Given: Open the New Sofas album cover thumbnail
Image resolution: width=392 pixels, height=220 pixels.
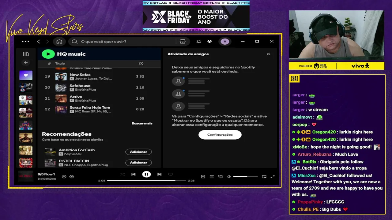Looking at the screenshot, I should point(61,76).
